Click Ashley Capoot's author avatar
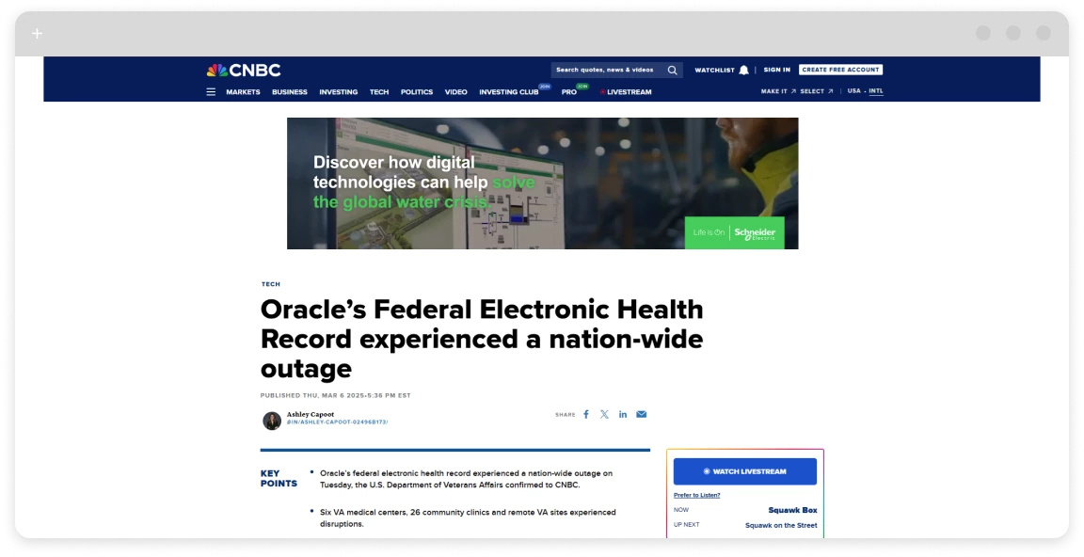Viewport: 1084px width, 557px height. point(272,421)
